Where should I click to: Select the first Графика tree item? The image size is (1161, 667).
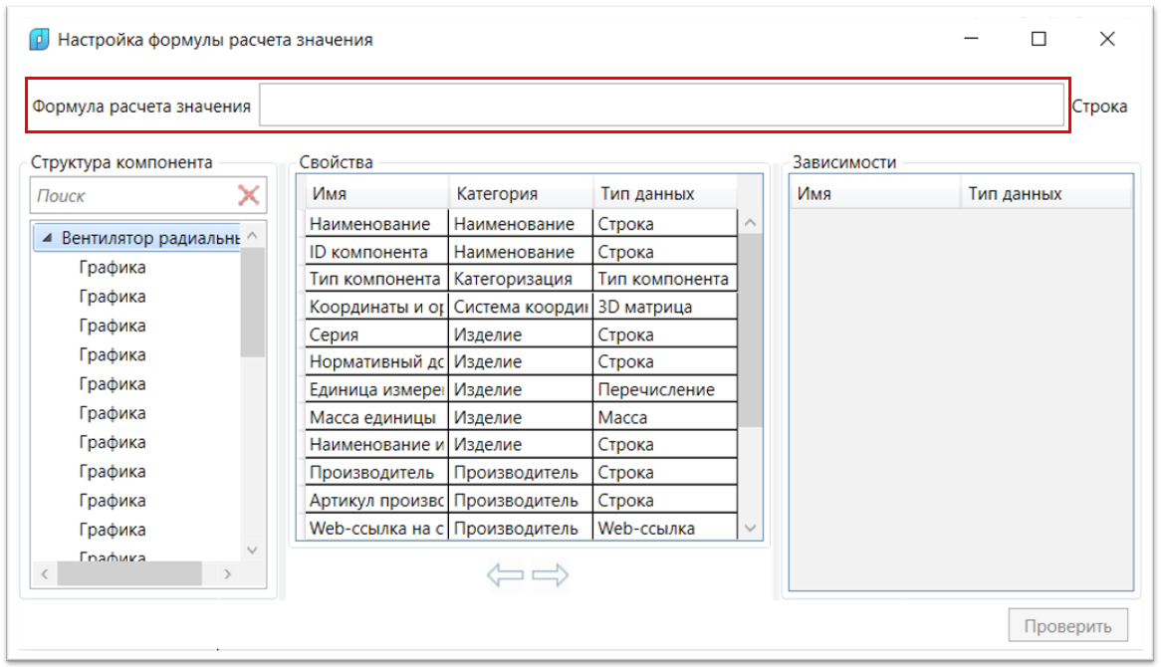click(113, 268)
